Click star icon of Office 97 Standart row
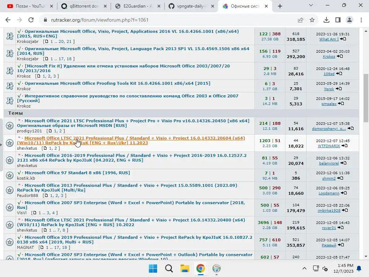 click(10, 175)
